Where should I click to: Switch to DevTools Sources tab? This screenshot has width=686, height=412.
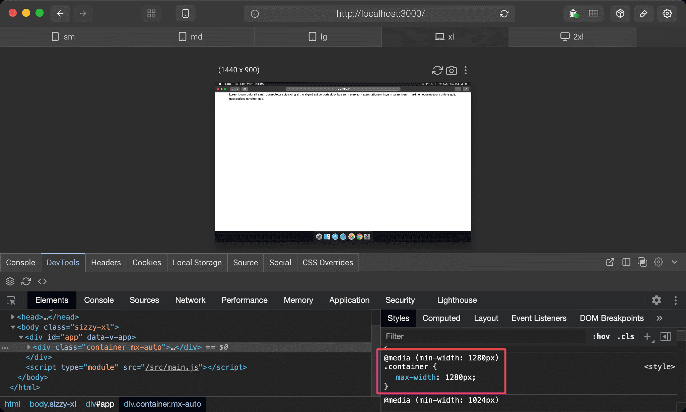[x=144, y=300]
